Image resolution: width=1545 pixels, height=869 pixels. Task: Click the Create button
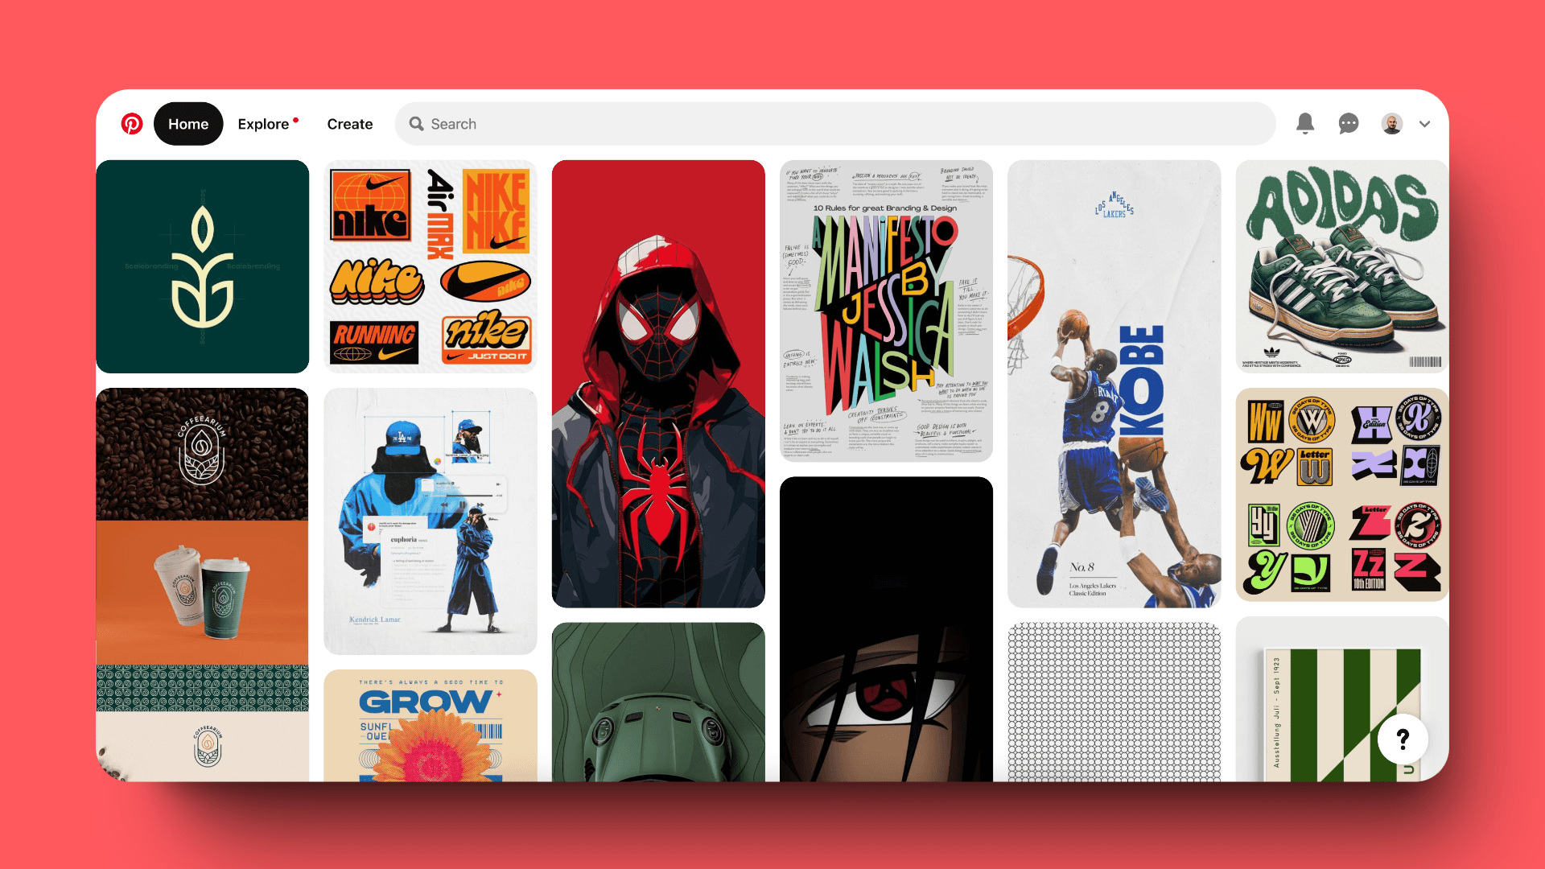350,123
